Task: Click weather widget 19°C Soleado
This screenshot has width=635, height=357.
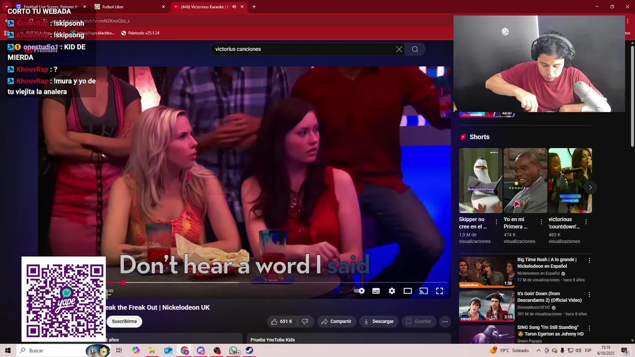Action: pos(509,351)
